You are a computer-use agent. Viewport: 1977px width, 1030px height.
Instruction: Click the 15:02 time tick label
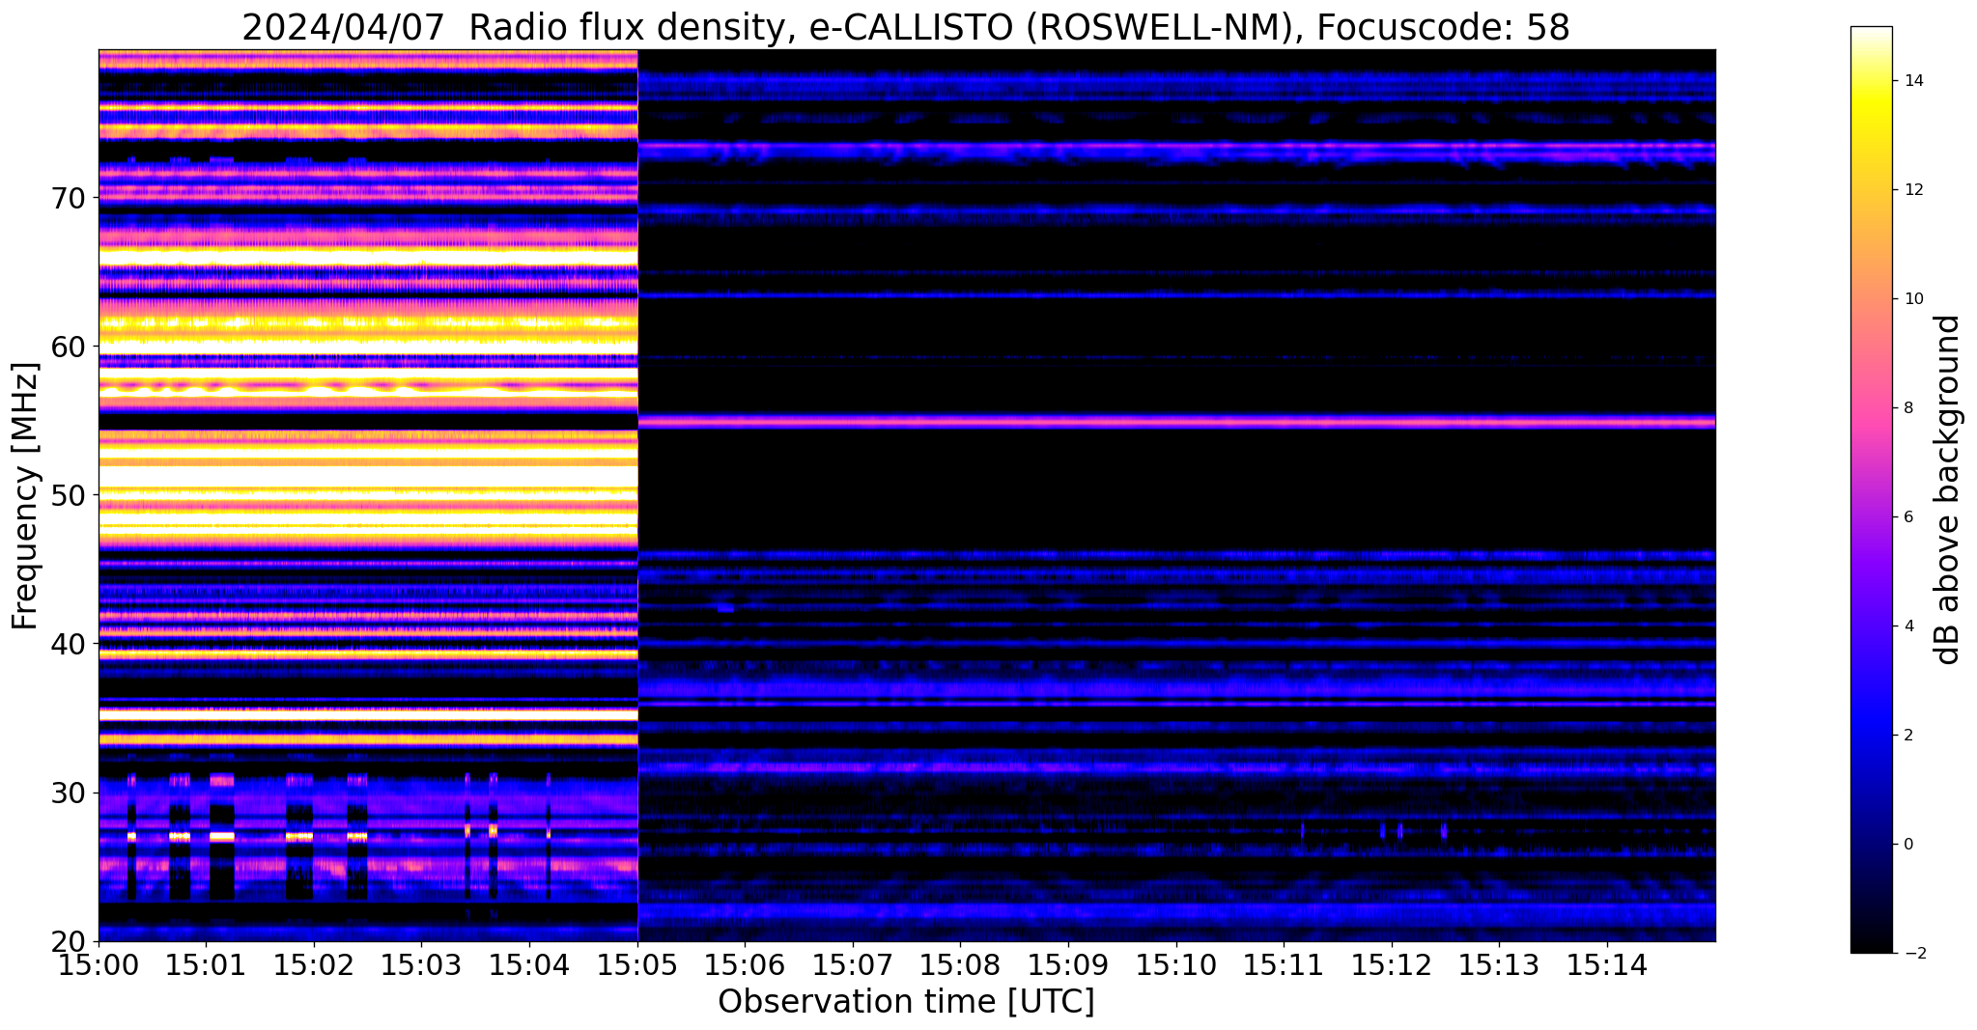[x=314, y=963]
